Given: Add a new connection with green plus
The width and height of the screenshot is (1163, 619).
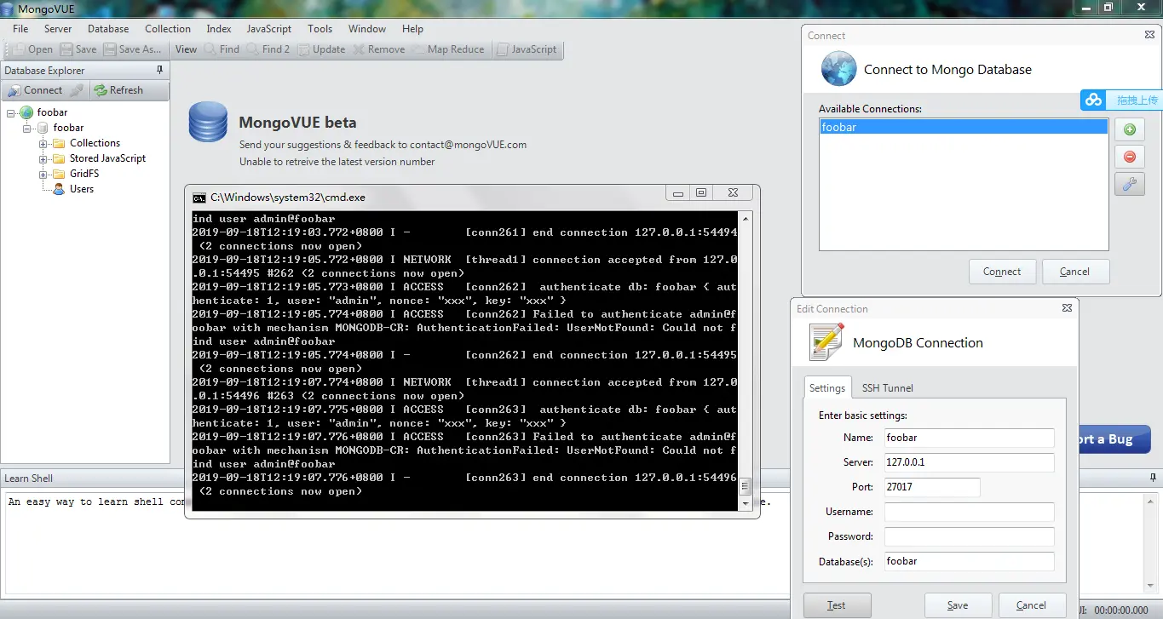Looking at the screenshot, I should (1130, 129).
